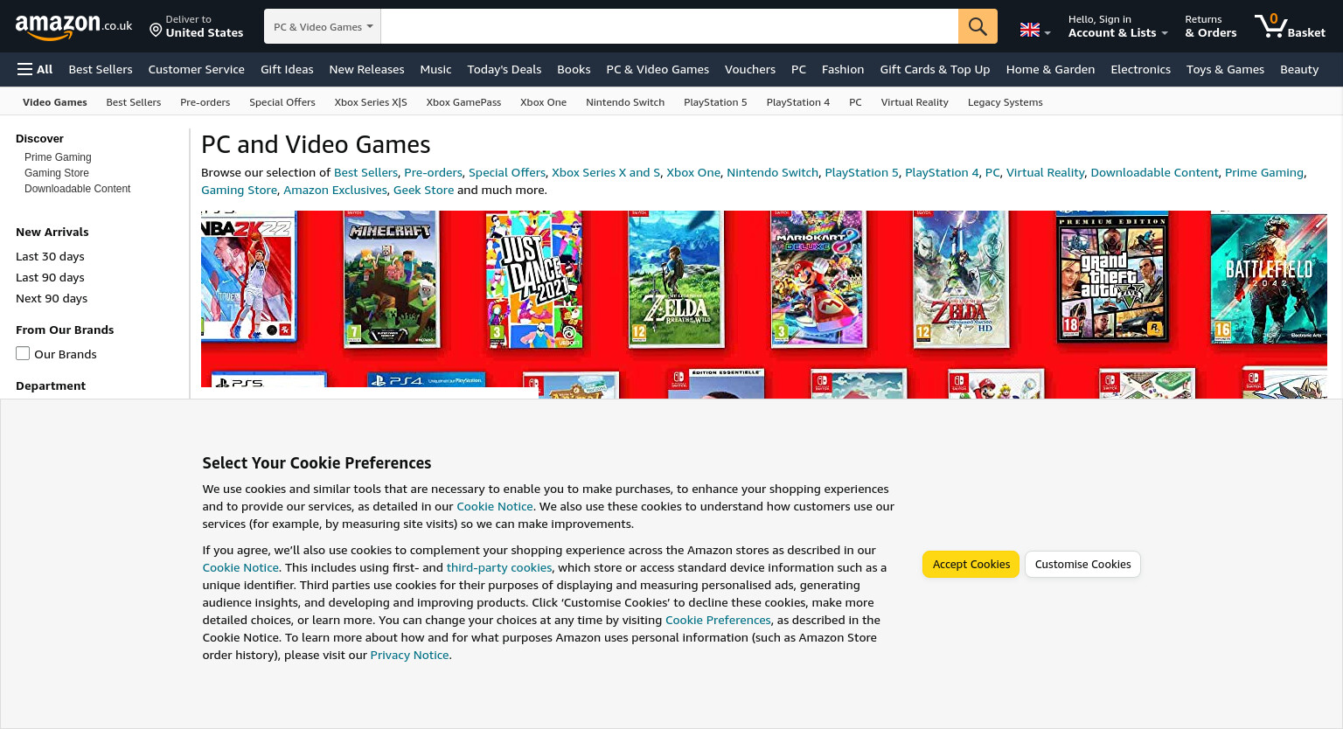The height and width of the screenshot is (729, 1343).
Task: Click Gaming Store in Discover sidebar
Action: 57,173
